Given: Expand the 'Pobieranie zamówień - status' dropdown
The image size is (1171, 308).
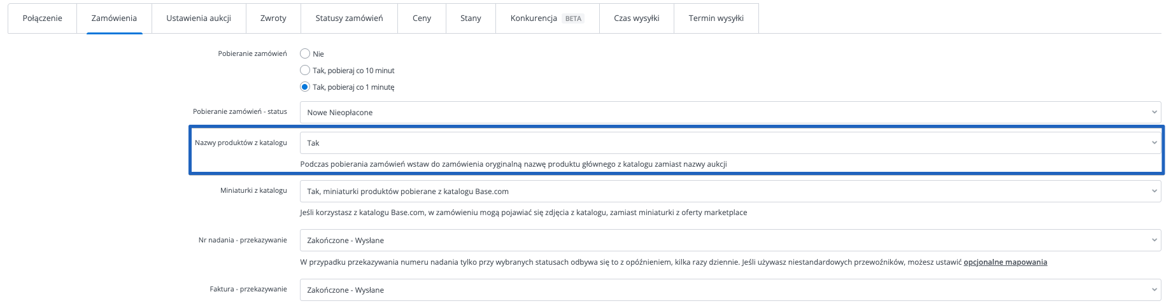Looking at the screenshot, I should point(730,113).
